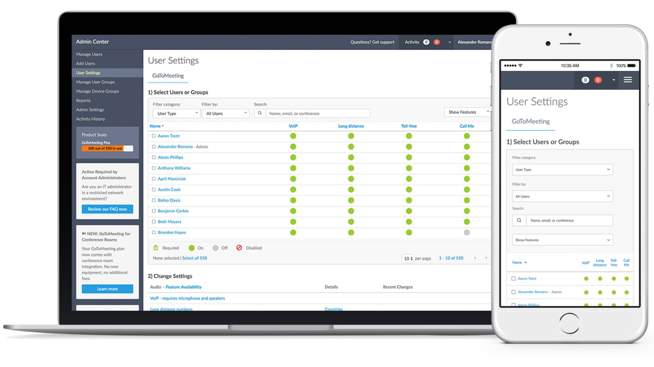This screenshot has width=654, height=367.
Task: Tap the hamburger menu icon on phone
Action: point(627,80)
